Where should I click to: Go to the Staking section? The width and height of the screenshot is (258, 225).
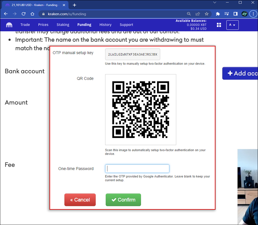63,25
